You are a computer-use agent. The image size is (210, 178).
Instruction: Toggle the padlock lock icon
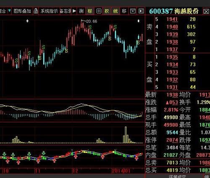point(36,11)
